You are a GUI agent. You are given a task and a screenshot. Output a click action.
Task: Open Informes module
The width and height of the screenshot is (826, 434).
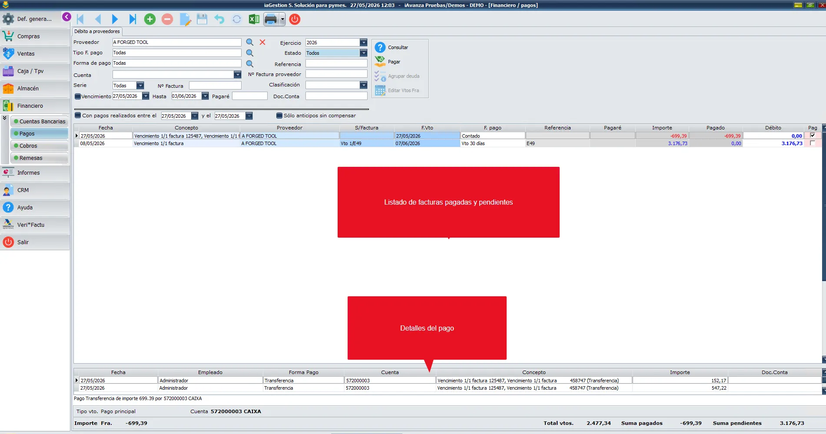pyautogui.click(x=35, y=173)
